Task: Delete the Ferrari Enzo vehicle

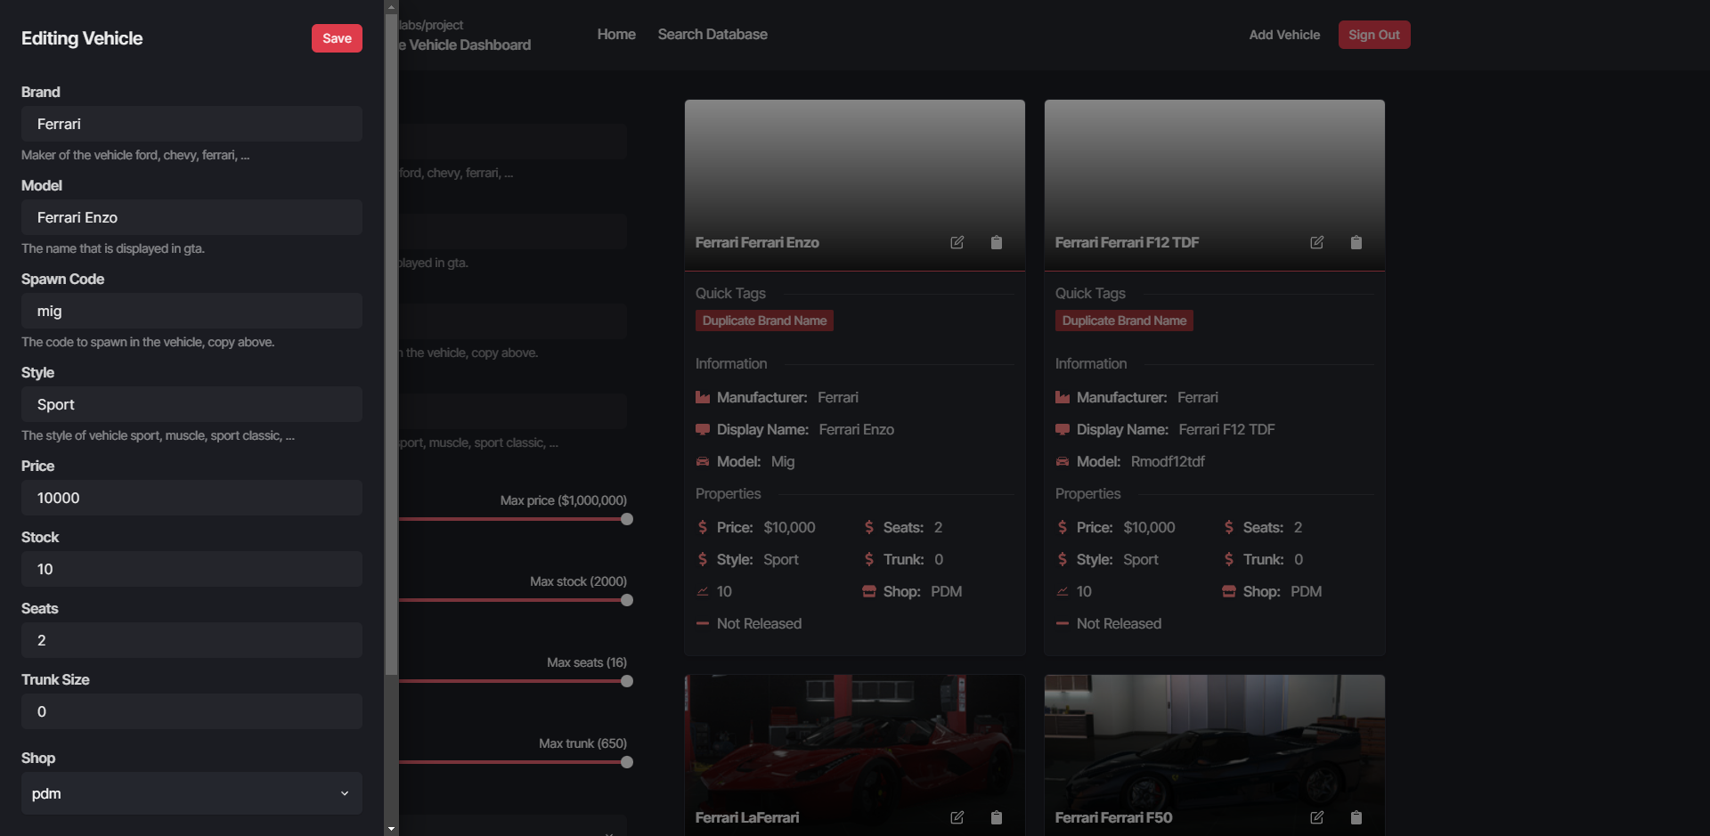Action: pos(997,241)
